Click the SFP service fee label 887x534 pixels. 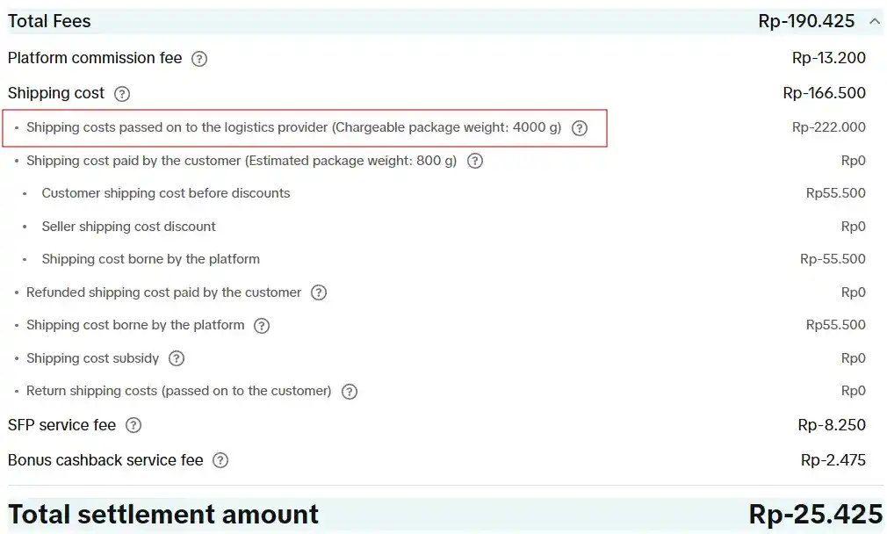pyautogui.click(x=61, y=425)
